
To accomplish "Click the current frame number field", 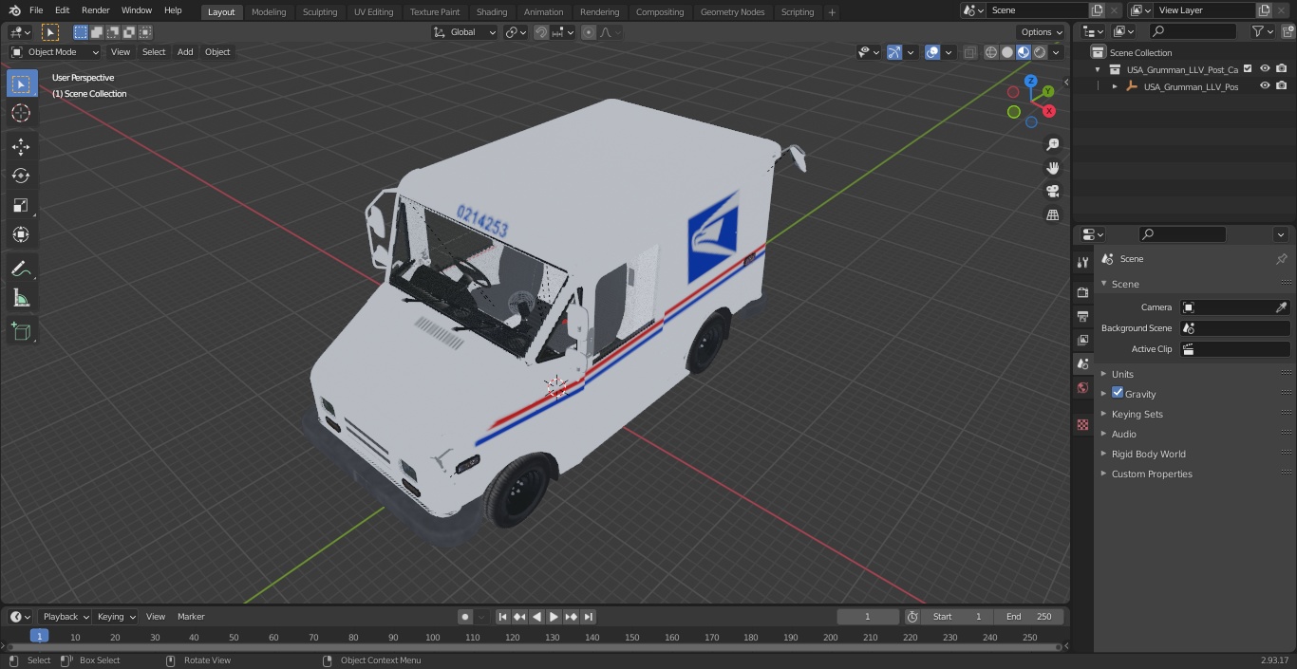I will coord(868,617).
